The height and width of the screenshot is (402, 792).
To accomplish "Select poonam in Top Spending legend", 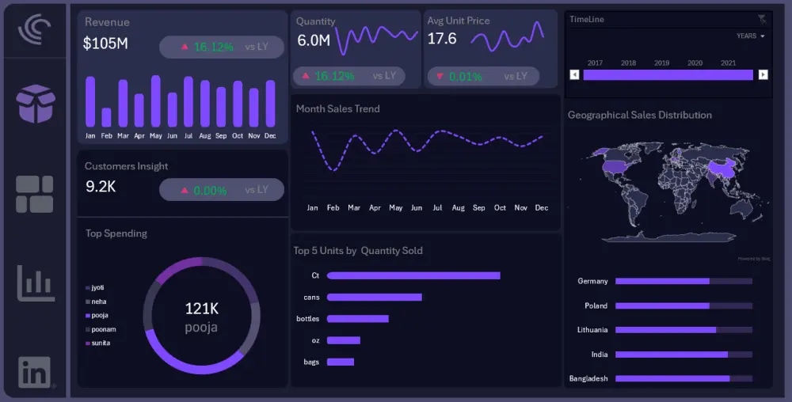I will pyautogui.click(x=101, y=329).
